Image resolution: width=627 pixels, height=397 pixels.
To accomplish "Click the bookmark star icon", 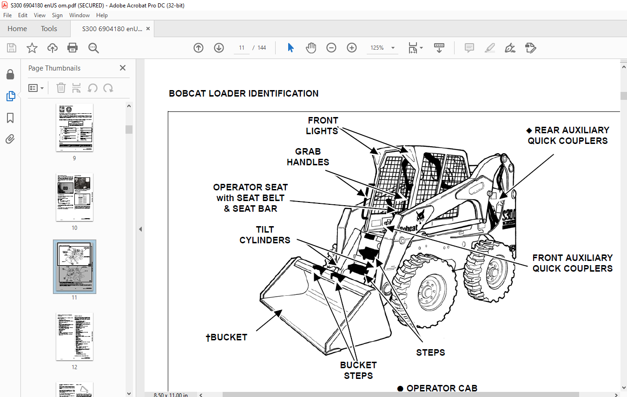I will click(x=32, y=48).
